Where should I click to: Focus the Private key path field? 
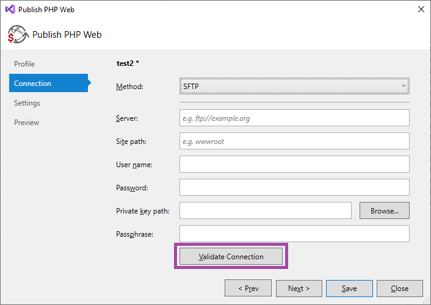tap(266, 210)
